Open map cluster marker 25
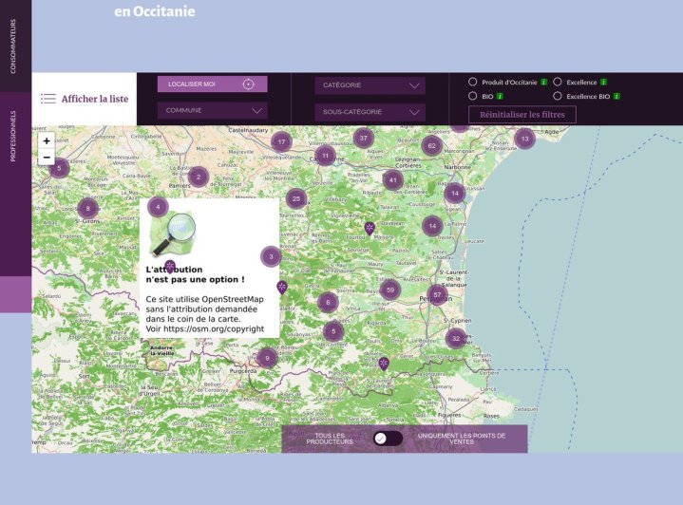The image size is (683, 505). coord(296,198)
